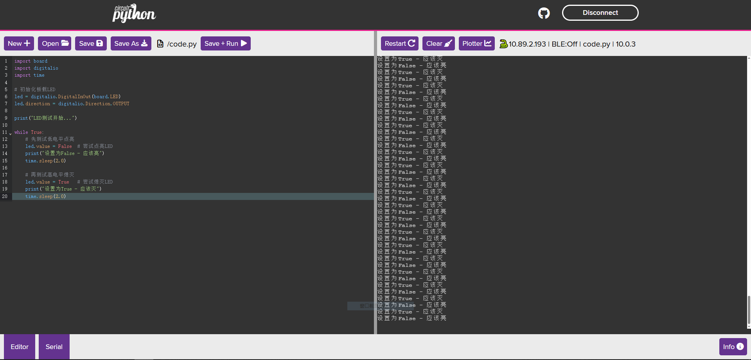The height and width of the screenshot is (360, 751).
Task: Clear the serial terminal output
Action: coord(438,43)
